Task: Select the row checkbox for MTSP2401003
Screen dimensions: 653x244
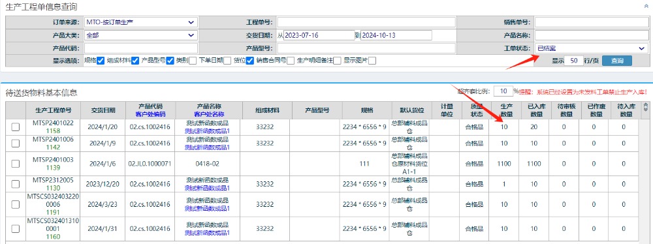Action: coord(16,164)
